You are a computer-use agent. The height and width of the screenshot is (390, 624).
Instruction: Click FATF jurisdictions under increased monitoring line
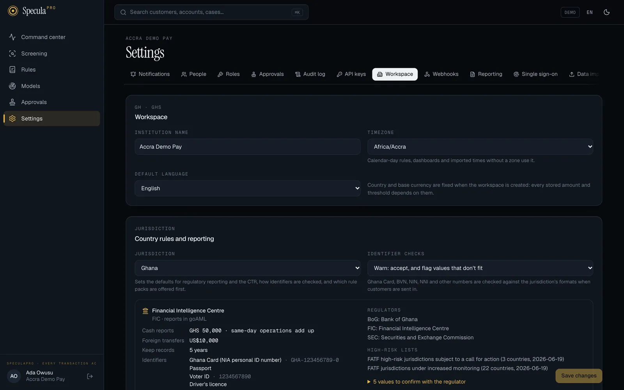click(457, 368)
